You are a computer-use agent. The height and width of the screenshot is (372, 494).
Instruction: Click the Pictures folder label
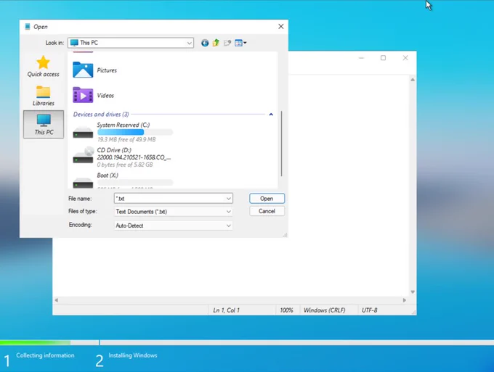pos(107,70)
